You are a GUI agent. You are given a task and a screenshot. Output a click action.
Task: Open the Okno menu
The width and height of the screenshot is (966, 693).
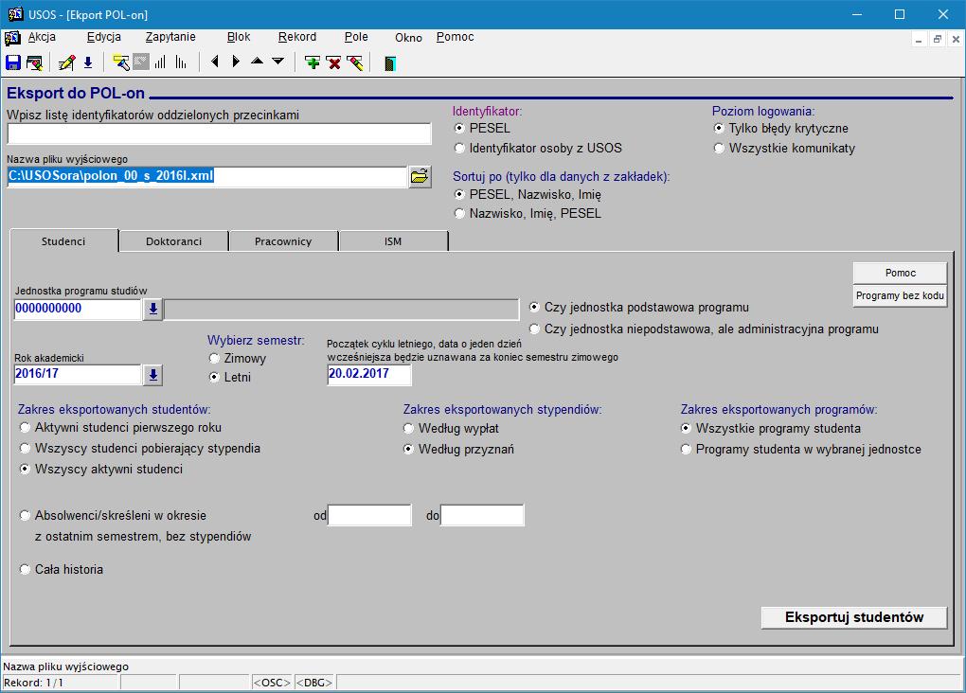coord(408,38)
